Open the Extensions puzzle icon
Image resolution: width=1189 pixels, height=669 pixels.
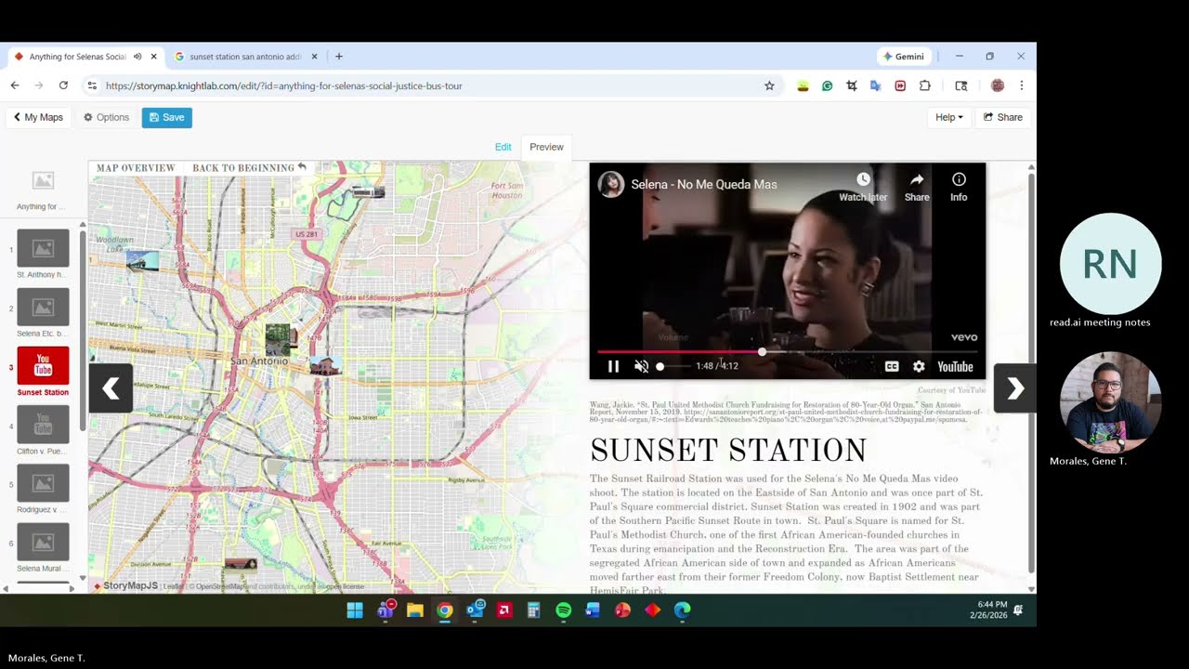point(924,85)
